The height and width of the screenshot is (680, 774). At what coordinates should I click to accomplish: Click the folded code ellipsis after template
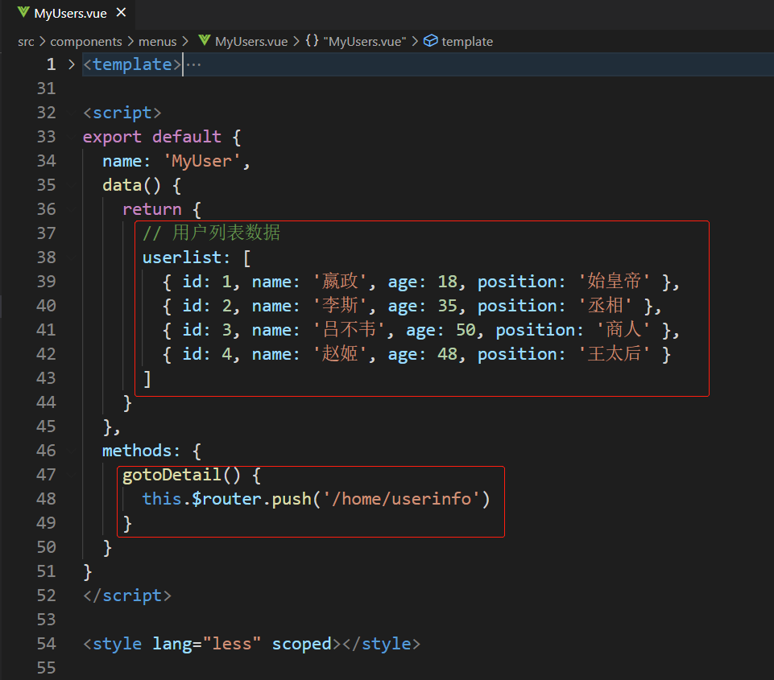click(x=194, y=64)
